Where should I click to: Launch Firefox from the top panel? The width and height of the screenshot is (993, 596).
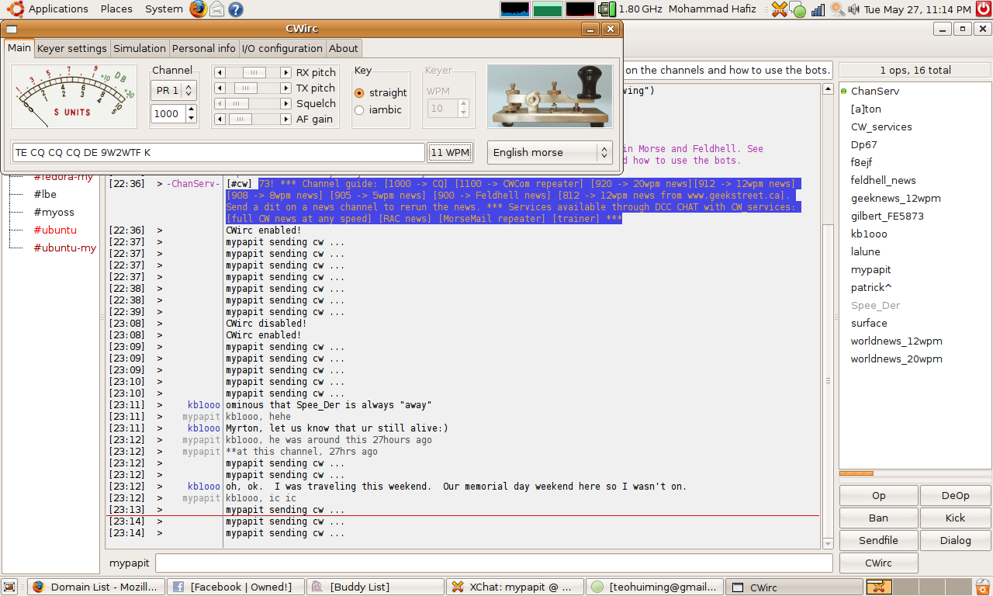coord(199,9)
